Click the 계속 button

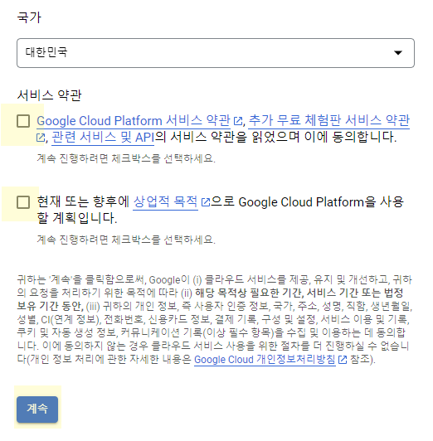pos(37,409)
